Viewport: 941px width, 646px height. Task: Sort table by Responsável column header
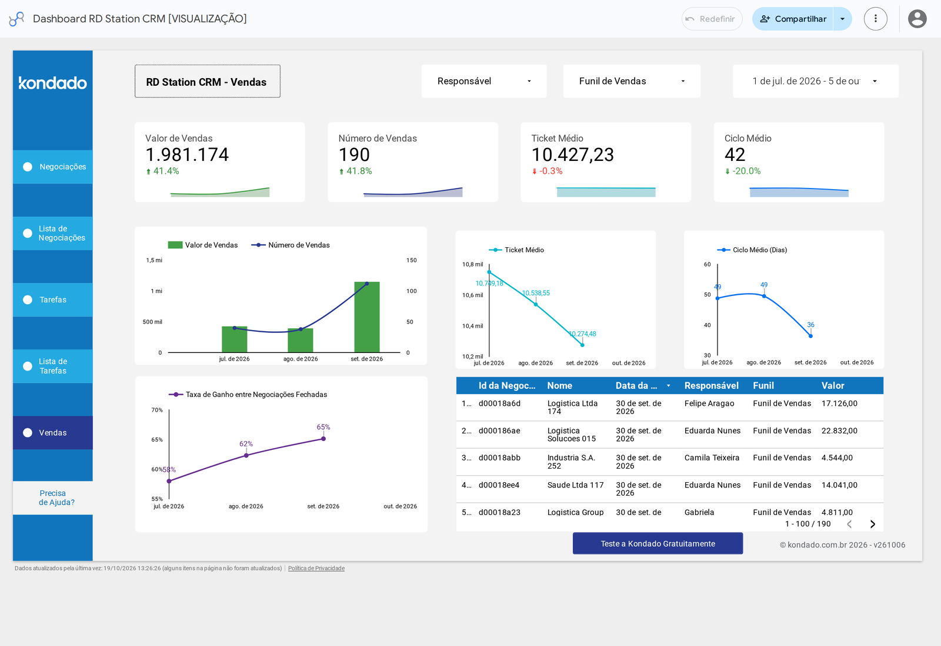711,386
